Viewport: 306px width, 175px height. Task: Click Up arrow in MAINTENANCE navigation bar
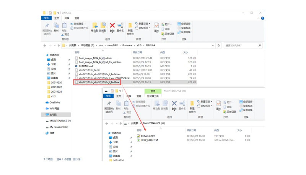pos(121,123)
